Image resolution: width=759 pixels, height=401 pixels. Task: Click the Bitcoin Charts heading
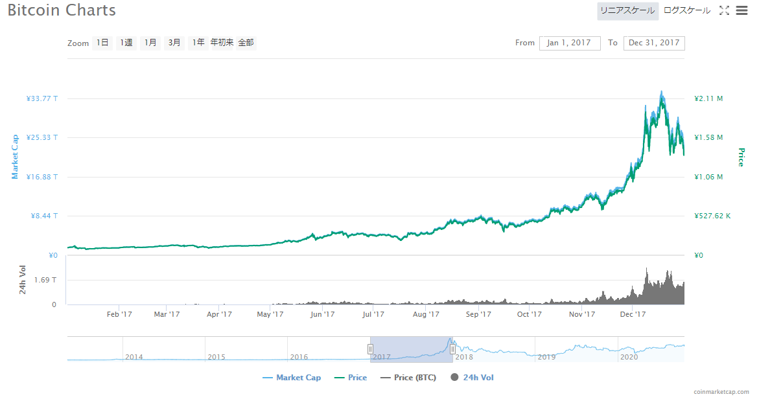click(x=62, y=10)
